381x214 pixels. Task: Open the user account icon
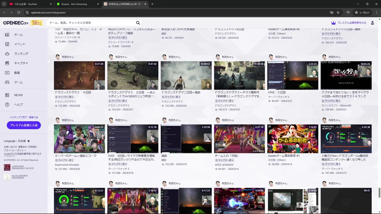[372, 23]
